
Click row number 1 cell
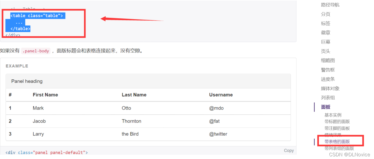click(10, 108)
